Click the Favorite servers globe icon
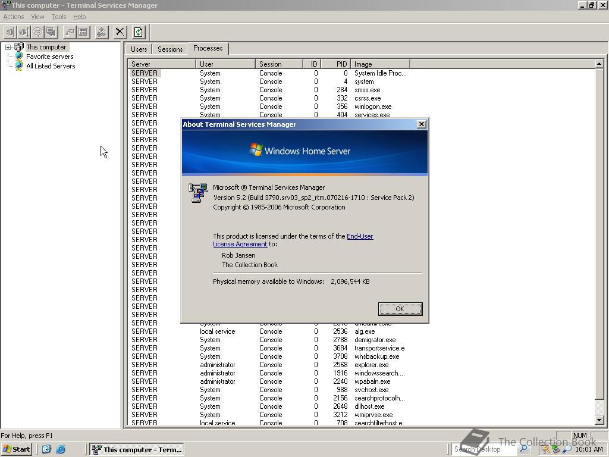 [18, 57]
